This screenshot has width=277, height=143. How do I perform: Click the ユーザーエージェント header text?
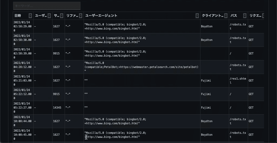click(101, 16)
